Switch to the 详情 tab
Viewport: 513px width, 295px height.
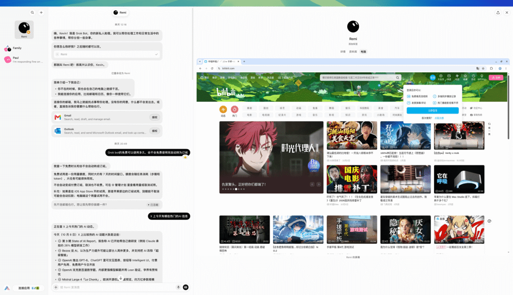point(343,52)
